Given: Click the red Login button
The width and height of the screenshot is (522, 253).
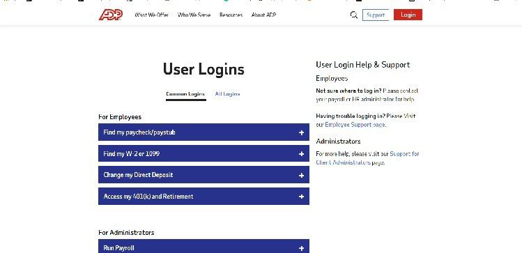Looking at the screenshot, I should click(408, 15).
